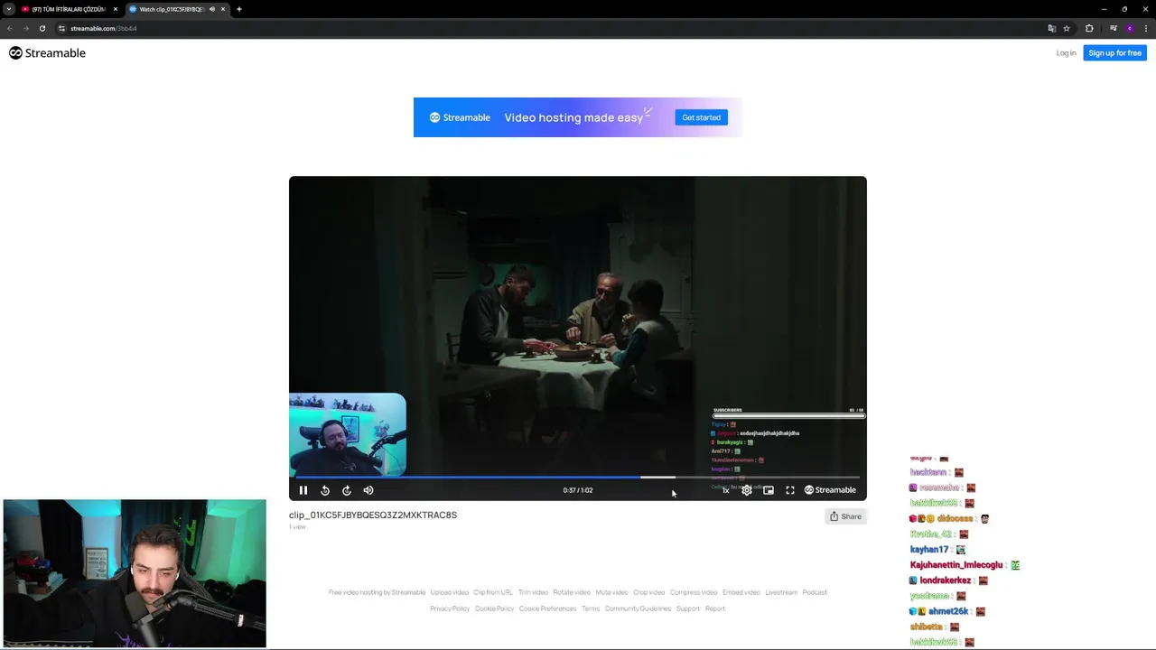Open the Community Guidelines link

638,608
